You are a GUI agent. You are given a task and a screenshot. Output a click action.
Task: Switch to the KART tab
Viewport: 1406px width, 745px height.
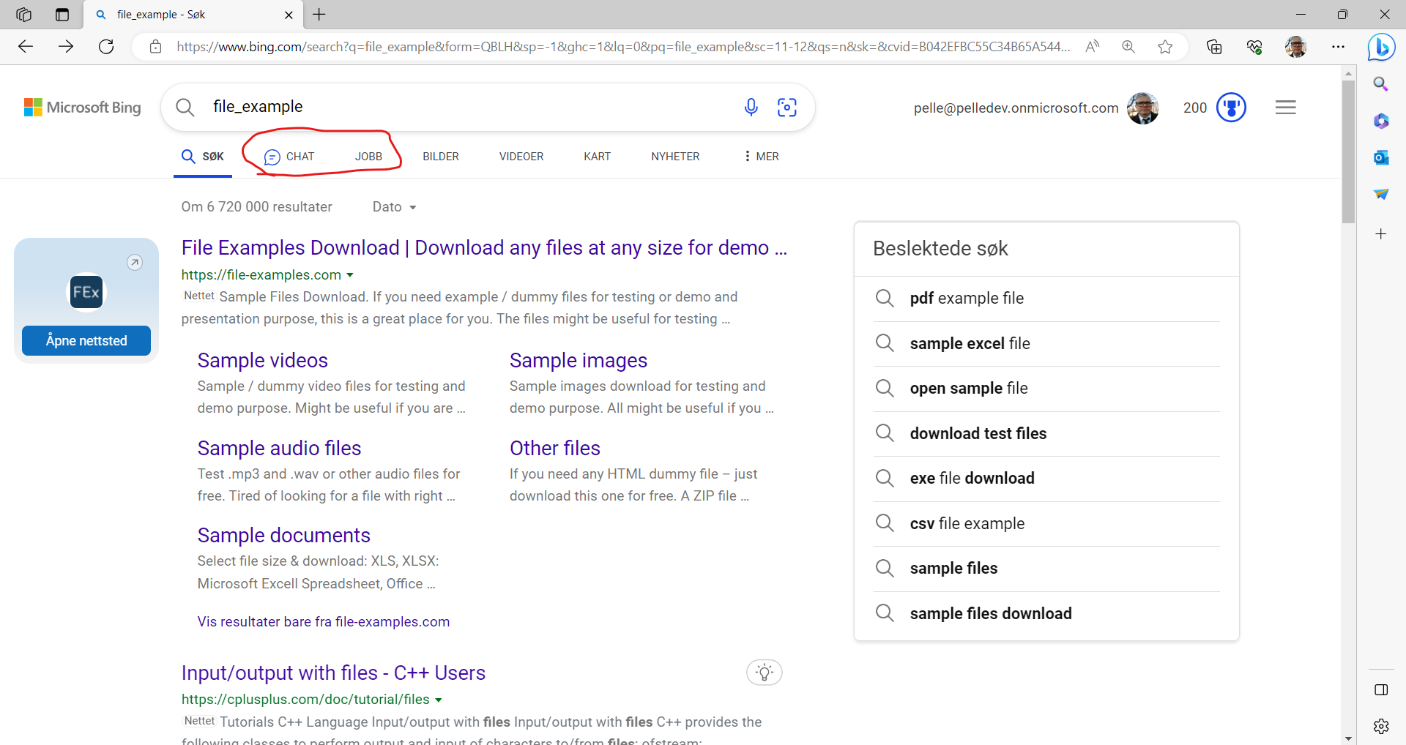[597, 157]
